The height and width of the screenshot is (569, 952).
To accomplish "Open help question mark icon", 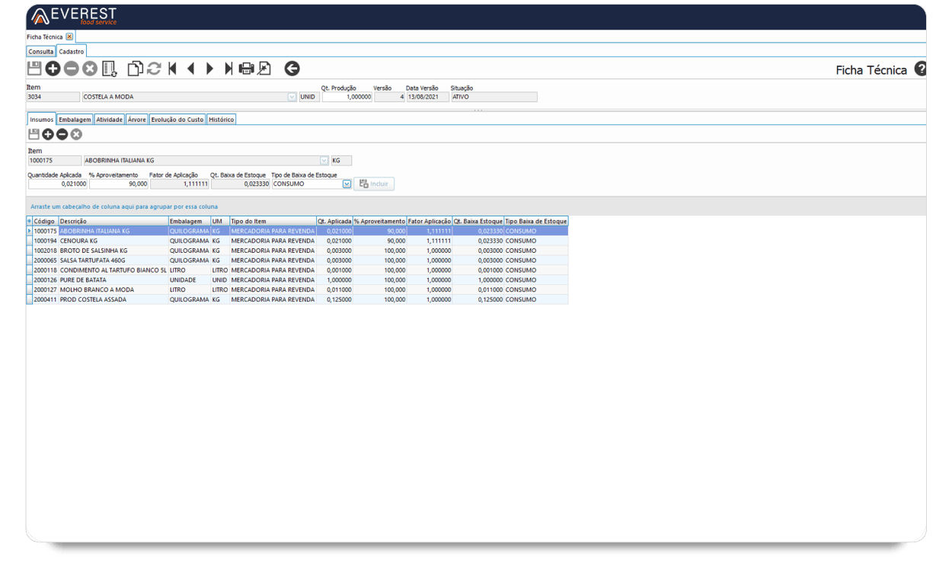I will pos(920,69).
